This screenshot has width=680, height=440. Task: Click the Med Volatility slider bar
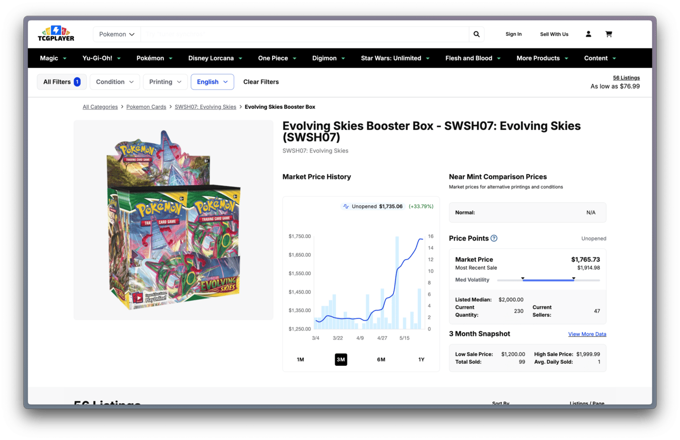click(x=548, y=280)
